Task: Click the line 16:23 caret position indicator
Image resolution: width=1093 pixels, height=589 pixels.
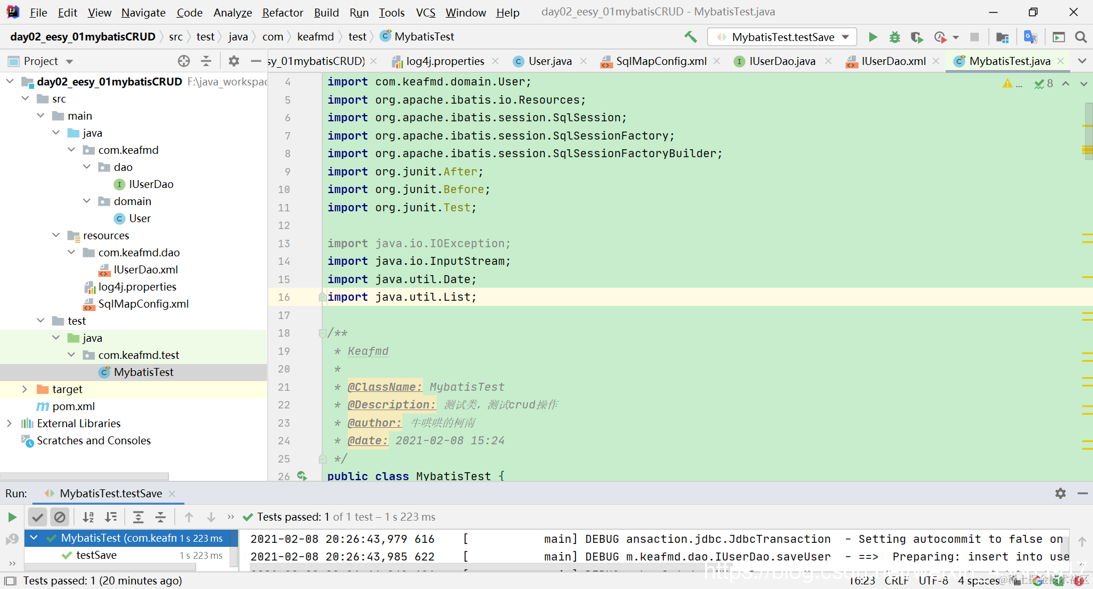Action: tap(862, 580)
